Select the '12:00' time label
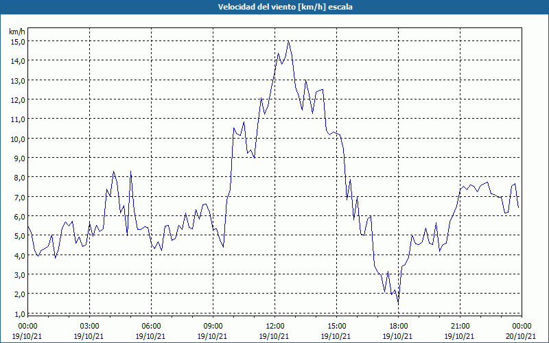 pyautogui.click(x=275, y=327)
